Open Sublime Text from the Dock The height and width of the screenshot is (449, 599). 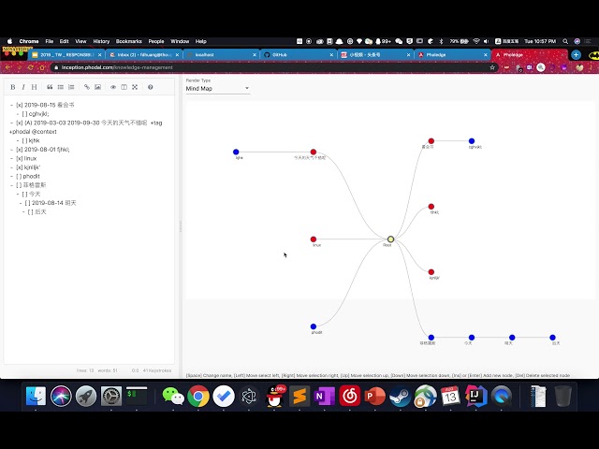[299, 396]
